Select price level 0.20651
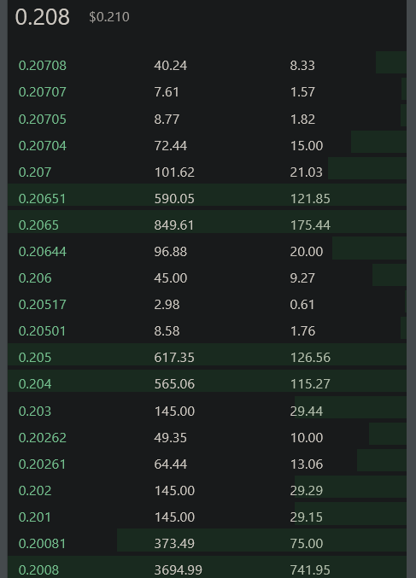 pyautogui.click(x=42, y=199)
